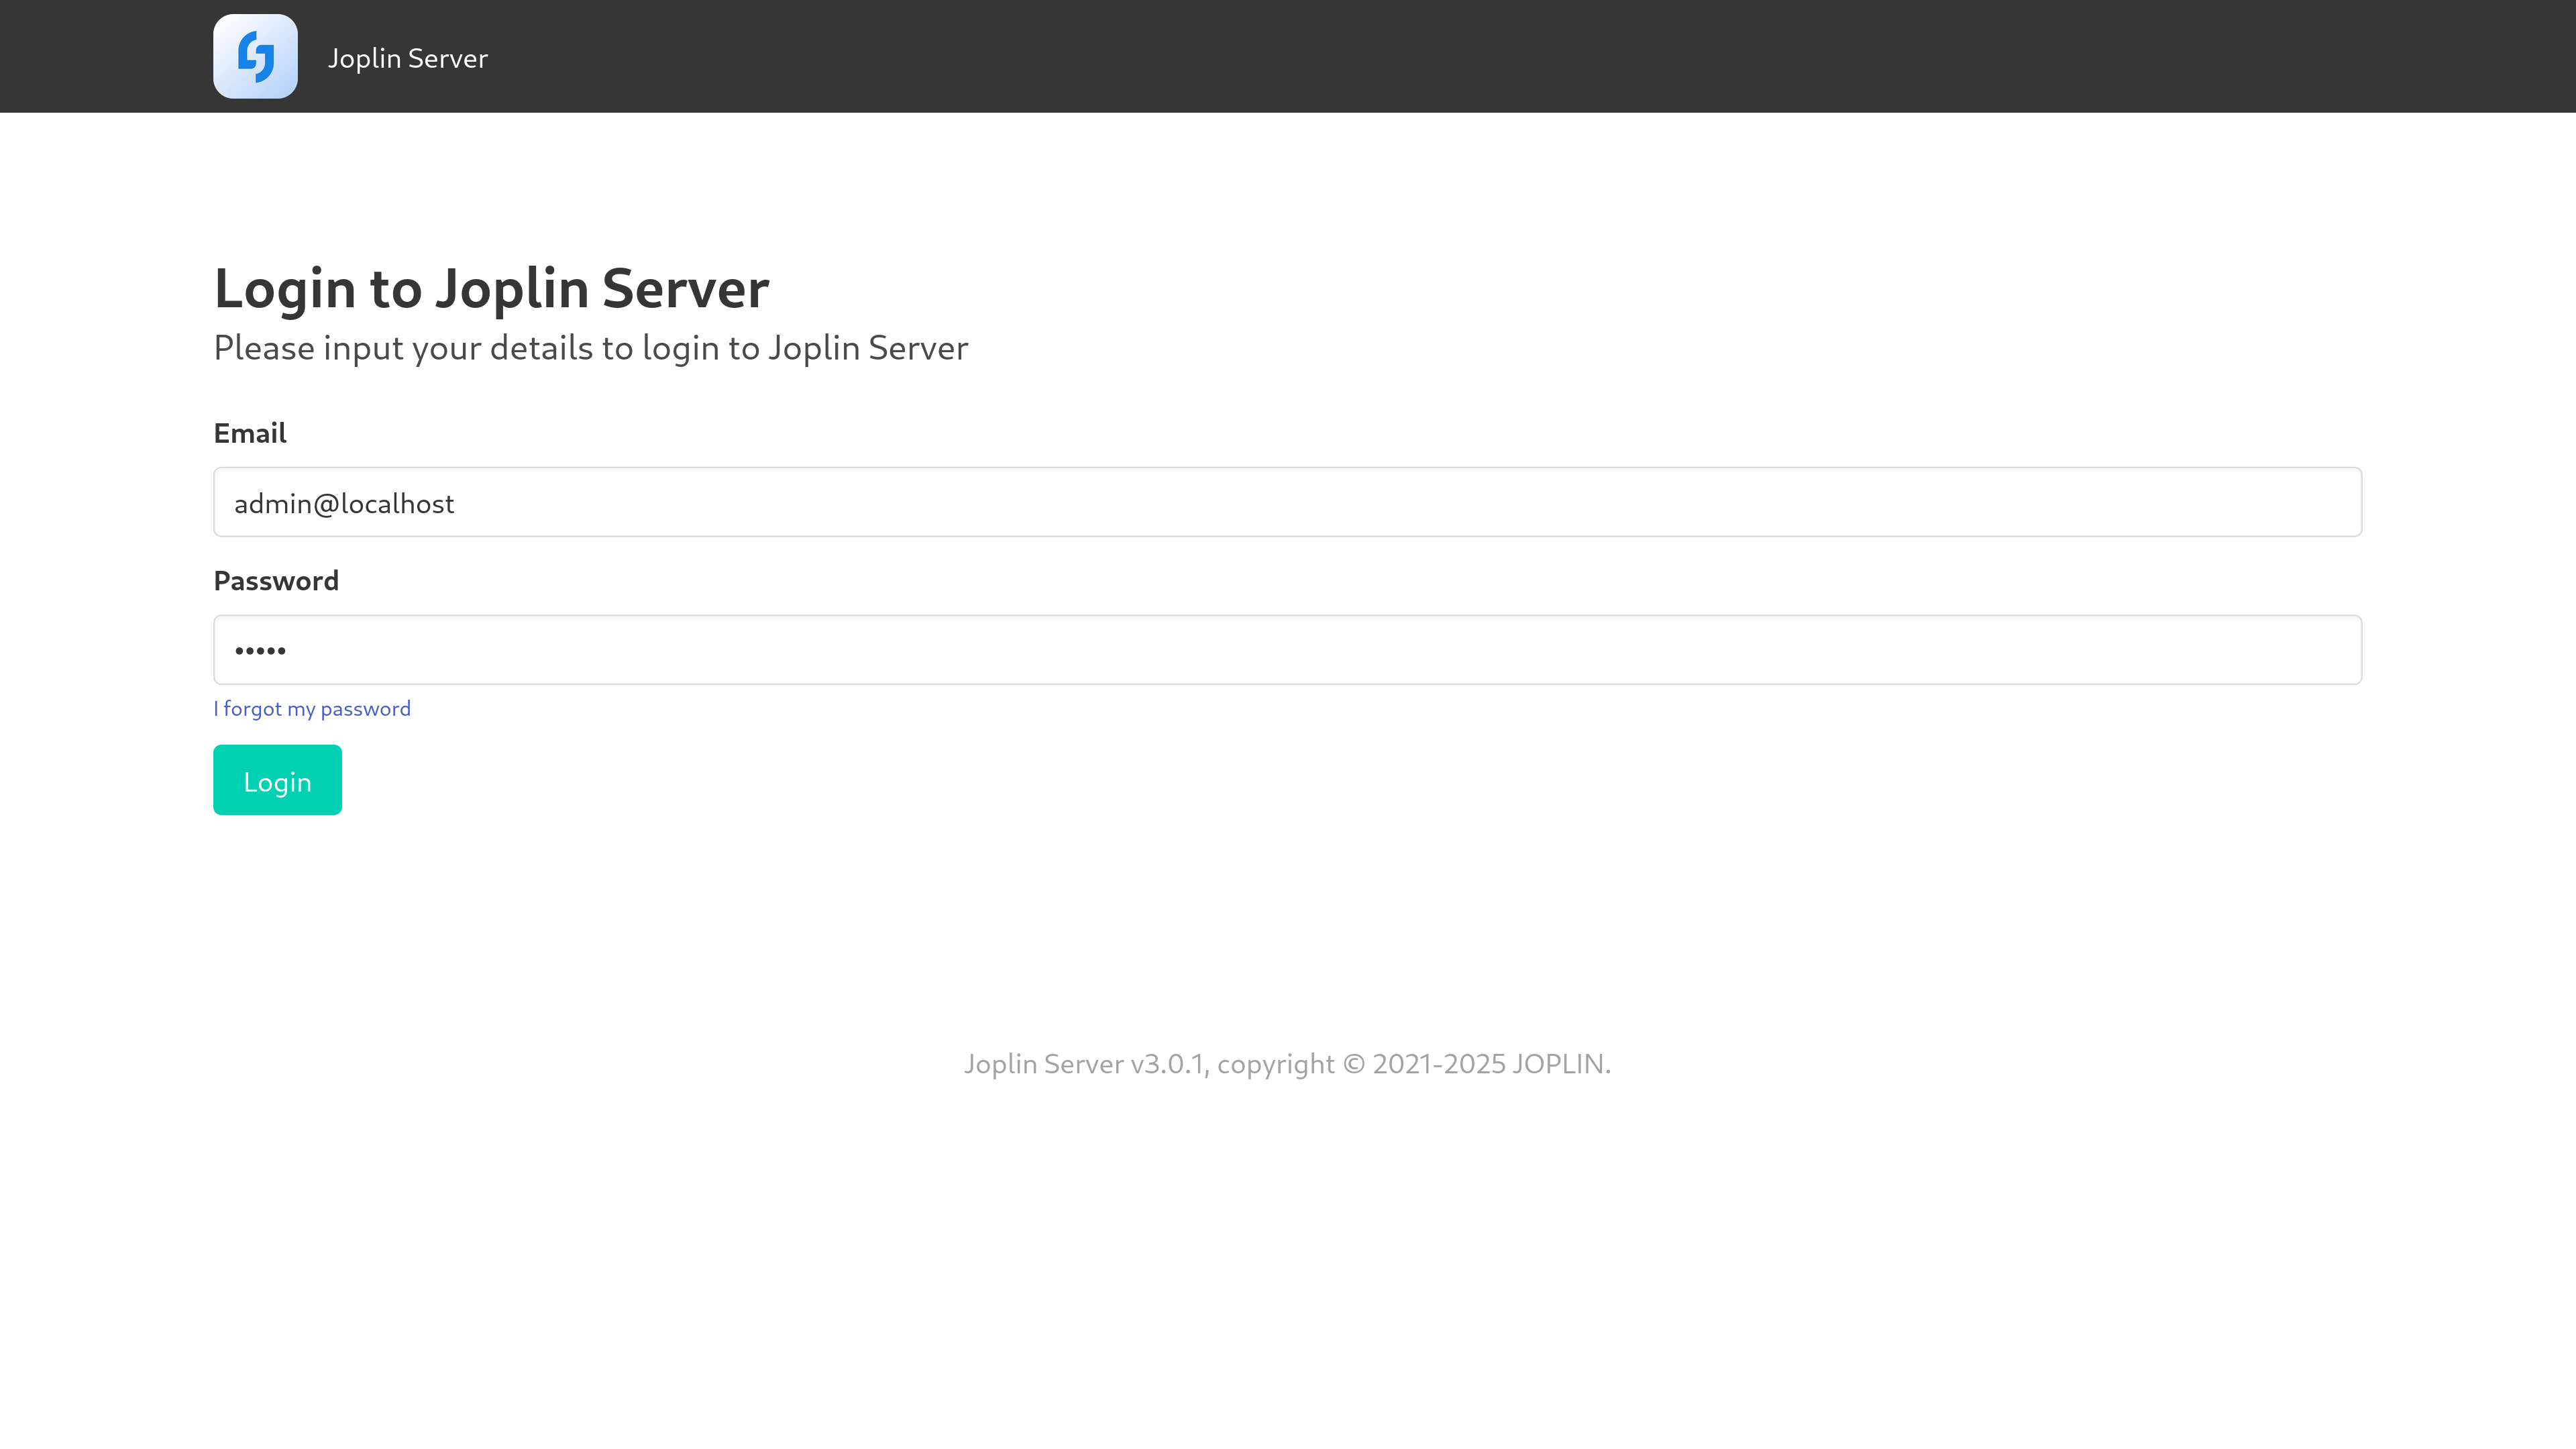Select the copyright footer text
The width and height of the screenshot is (2576, 1449).
point(1288,1063)
